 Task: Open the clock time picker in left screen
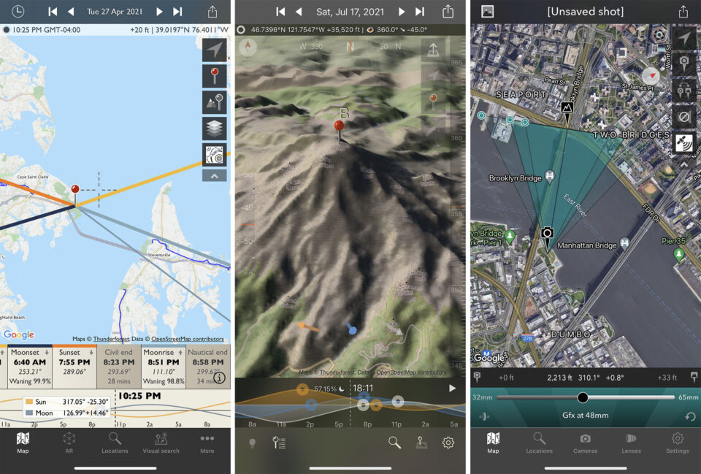pyautogui.click(x=18, y=12)
